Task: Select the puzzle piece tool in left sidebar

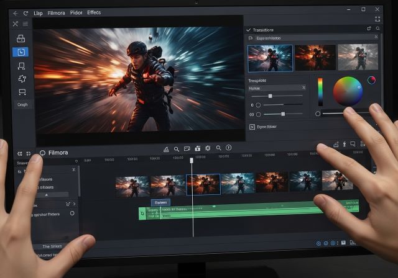Action: [x=22, y=79]
